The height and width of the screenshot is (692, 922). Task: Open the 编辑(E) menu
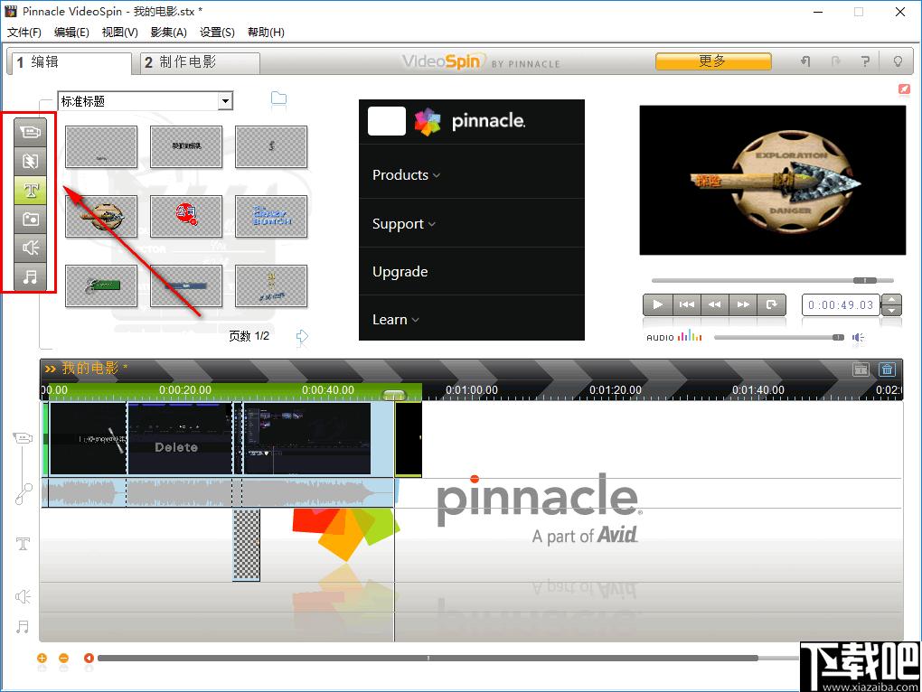(x=71, y=33)
